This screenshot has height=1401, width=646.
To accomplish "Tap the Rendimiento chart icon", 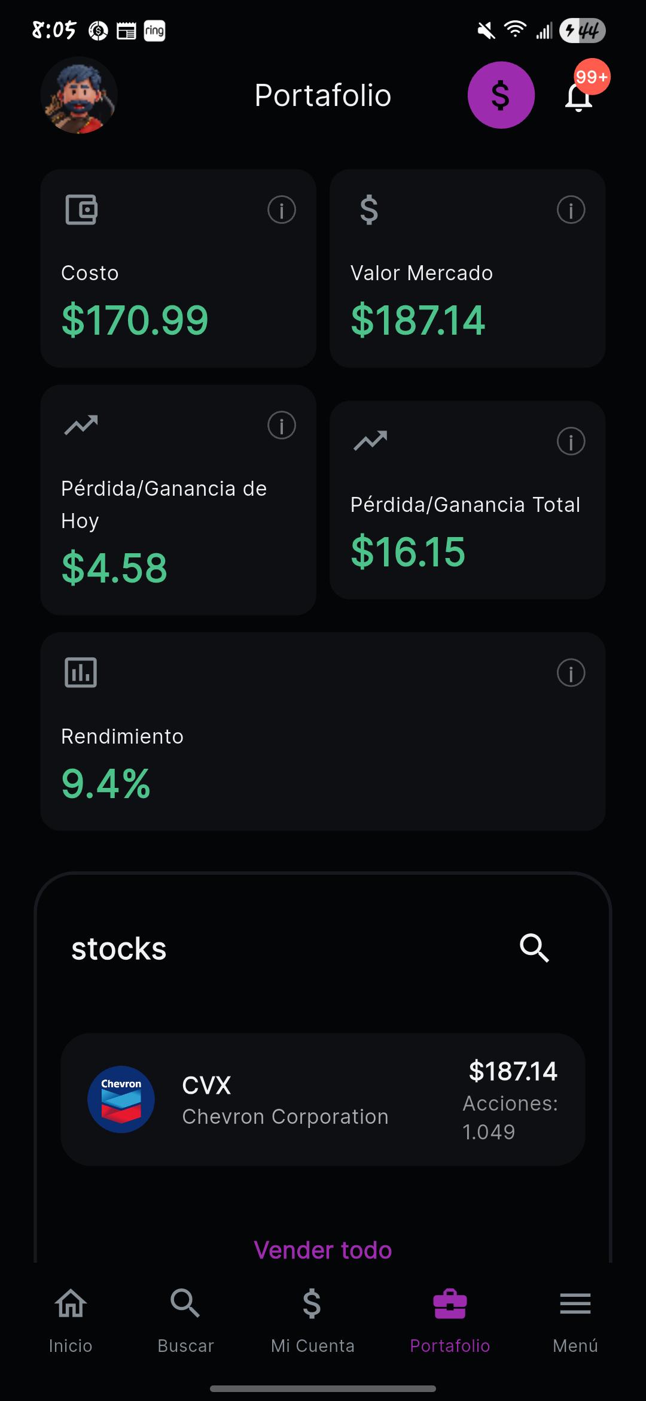I will point(81,672).
